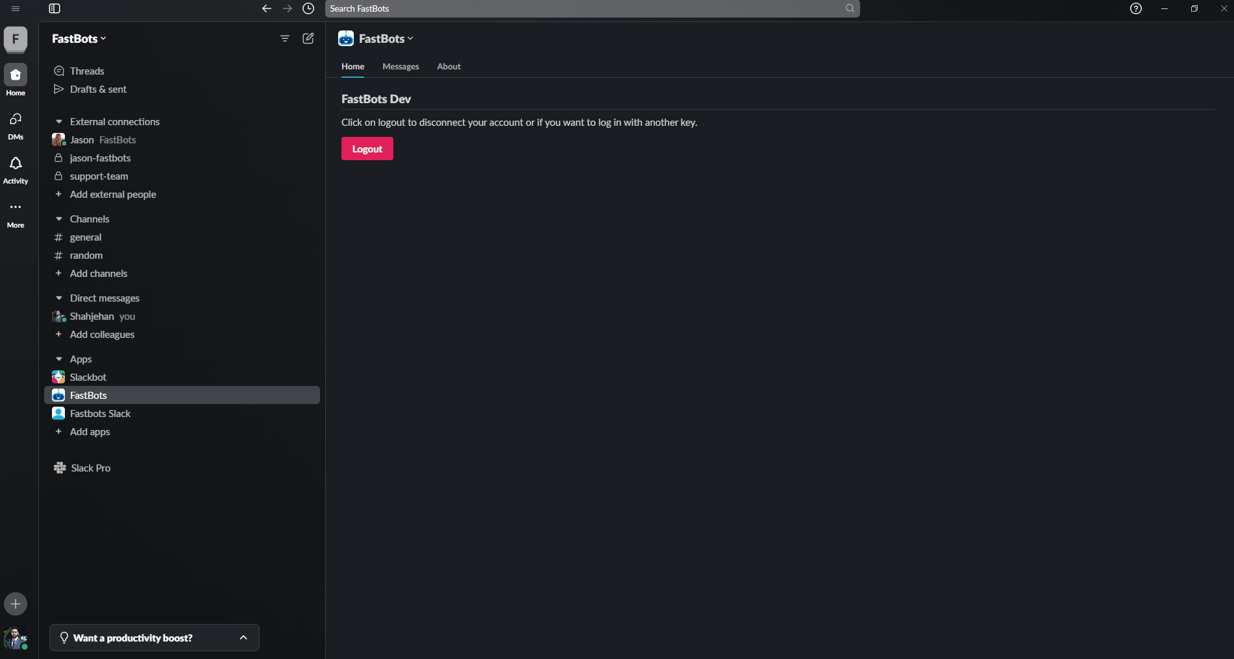1234x659 pixels.
Task: Collapse the External connections section
Action: [x=59, y=121]
